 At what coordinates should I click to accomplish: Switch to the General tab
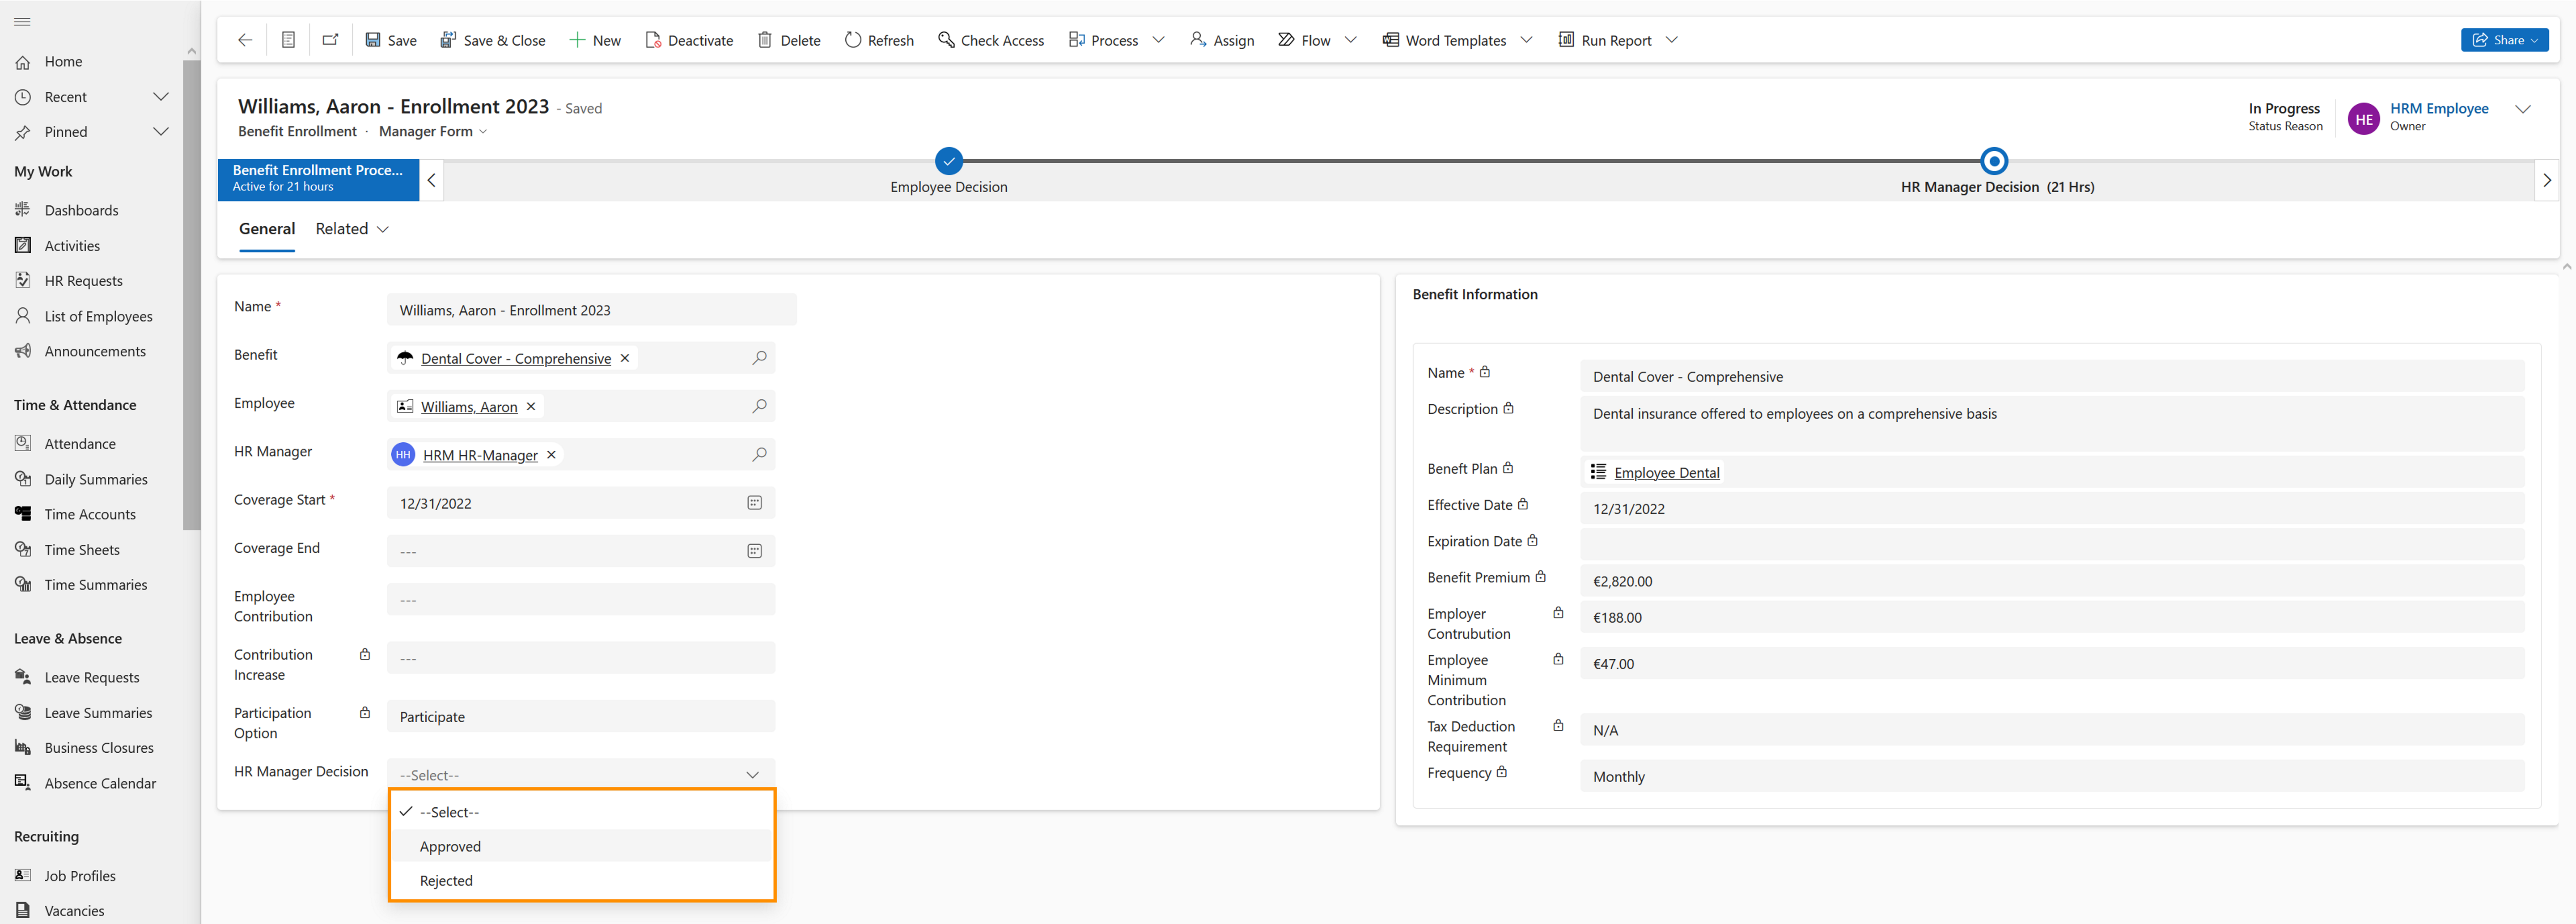point(266,228)
